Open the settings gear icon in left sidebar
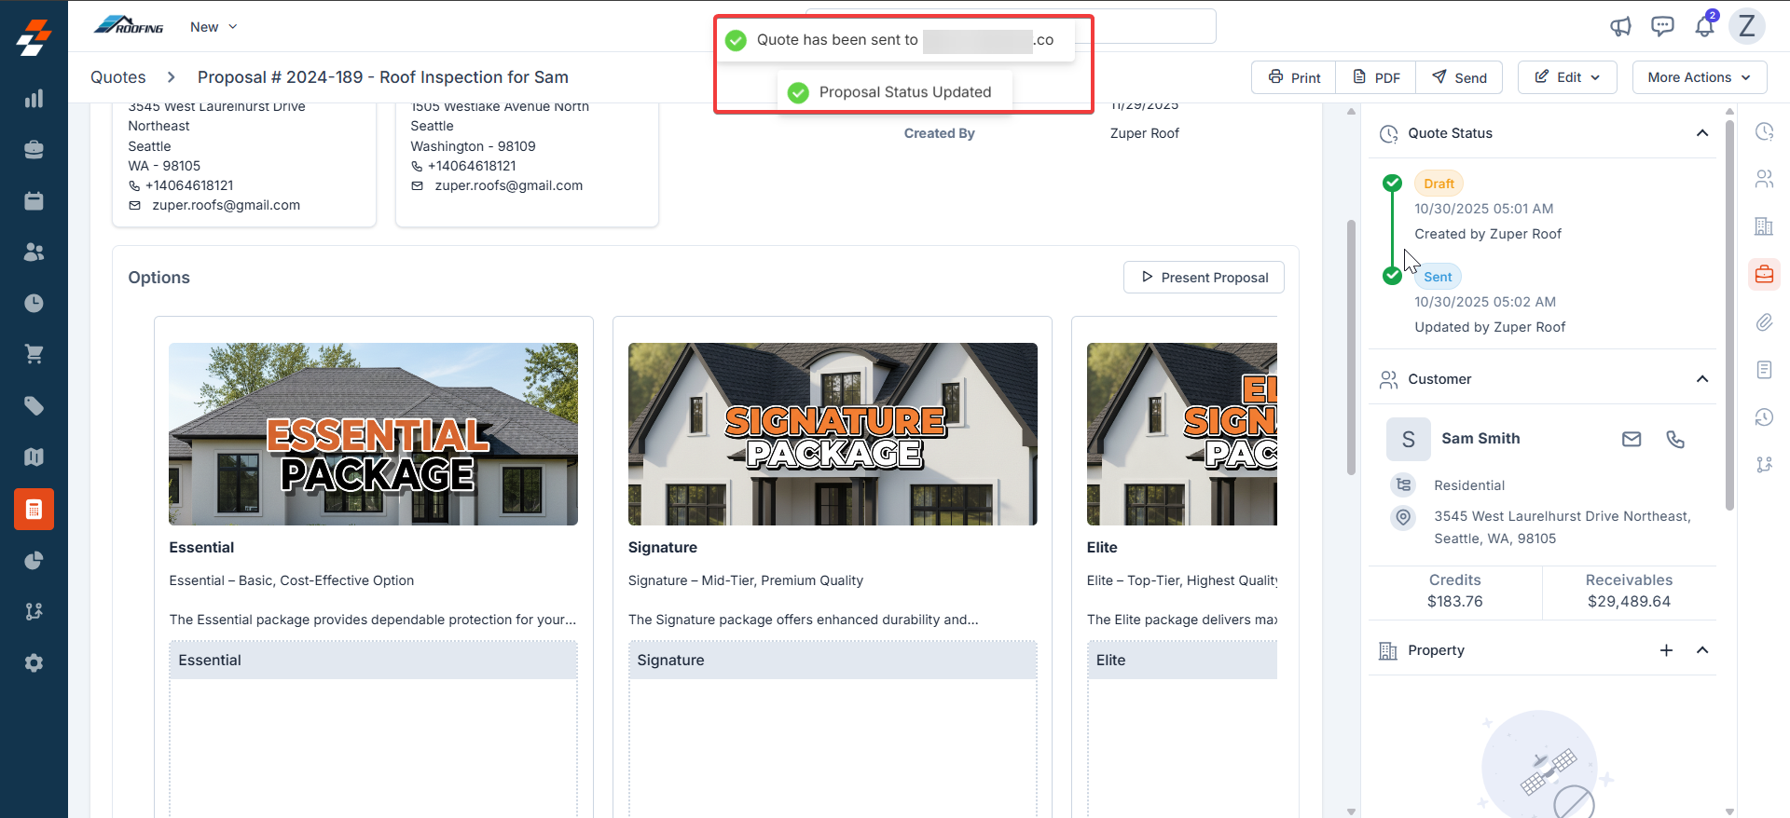The width and height of the screenshot is (1790, 818). (34, 663)
